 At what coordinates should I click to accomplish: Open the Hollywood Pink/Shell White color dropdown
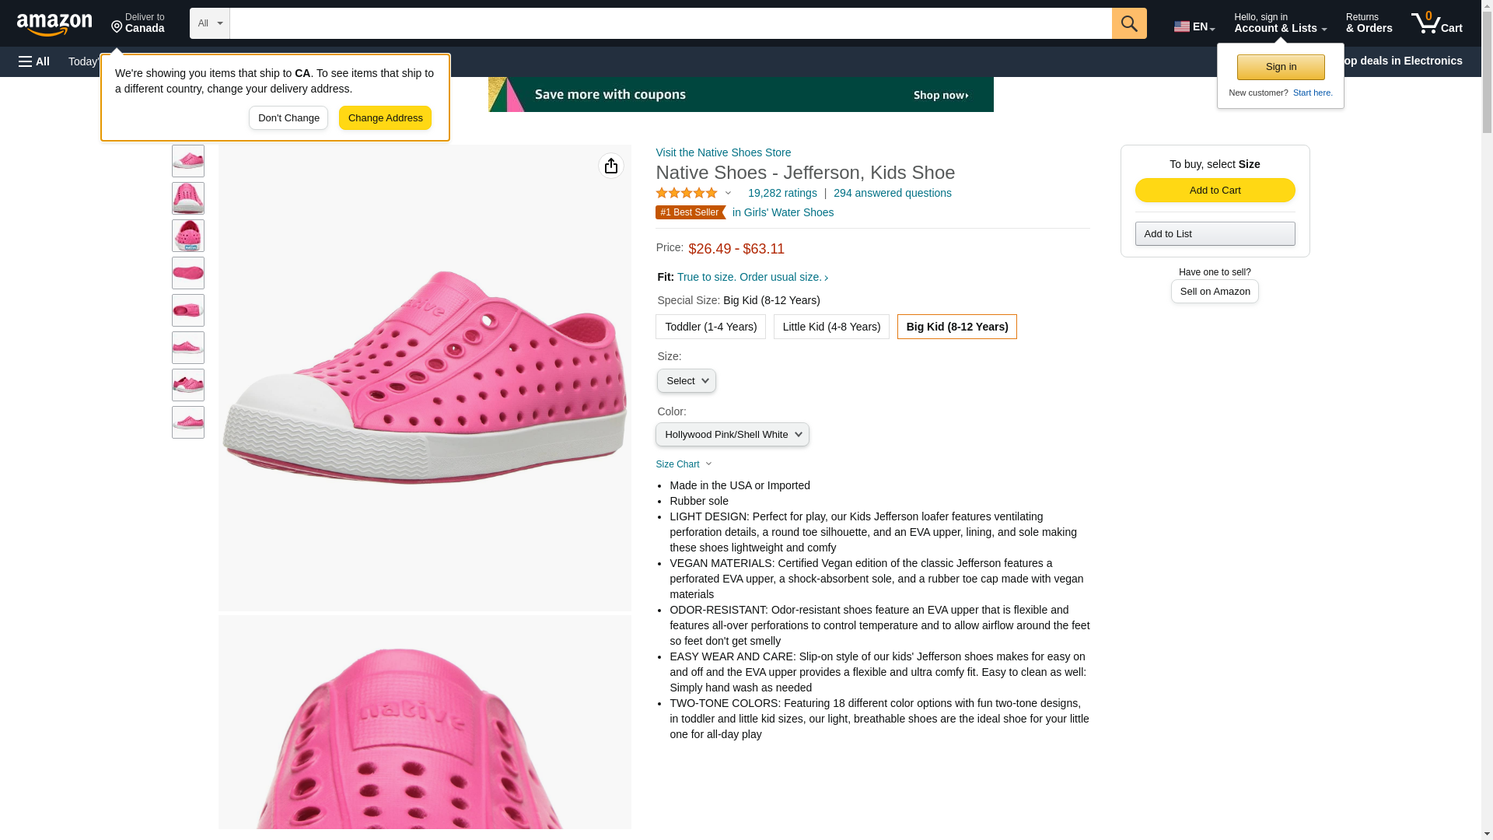pos(732,435)
